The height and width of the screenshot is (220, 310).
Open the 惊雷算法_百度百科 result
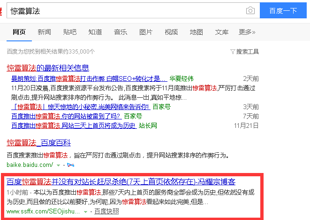point(39,143)
